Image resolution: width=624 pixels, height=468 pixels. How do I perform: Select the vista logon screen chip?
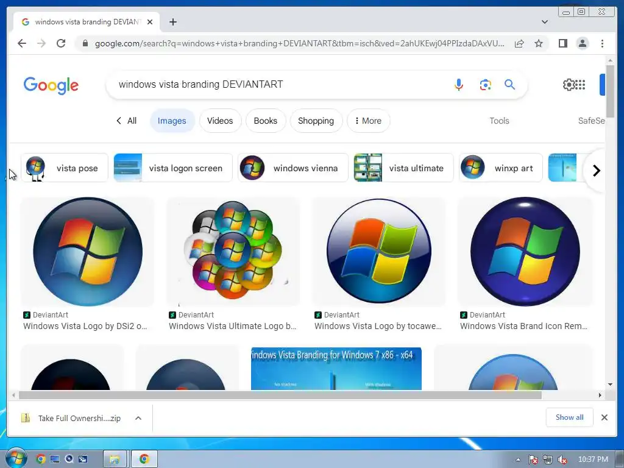172,168
